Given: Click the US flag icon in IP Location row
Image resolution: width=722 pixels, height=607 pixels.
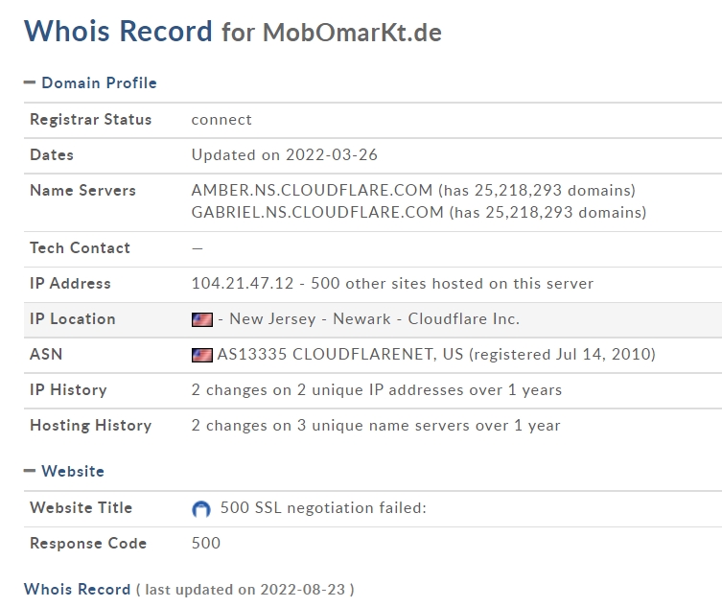Looking at the screenshot, I should click(202, 319).
